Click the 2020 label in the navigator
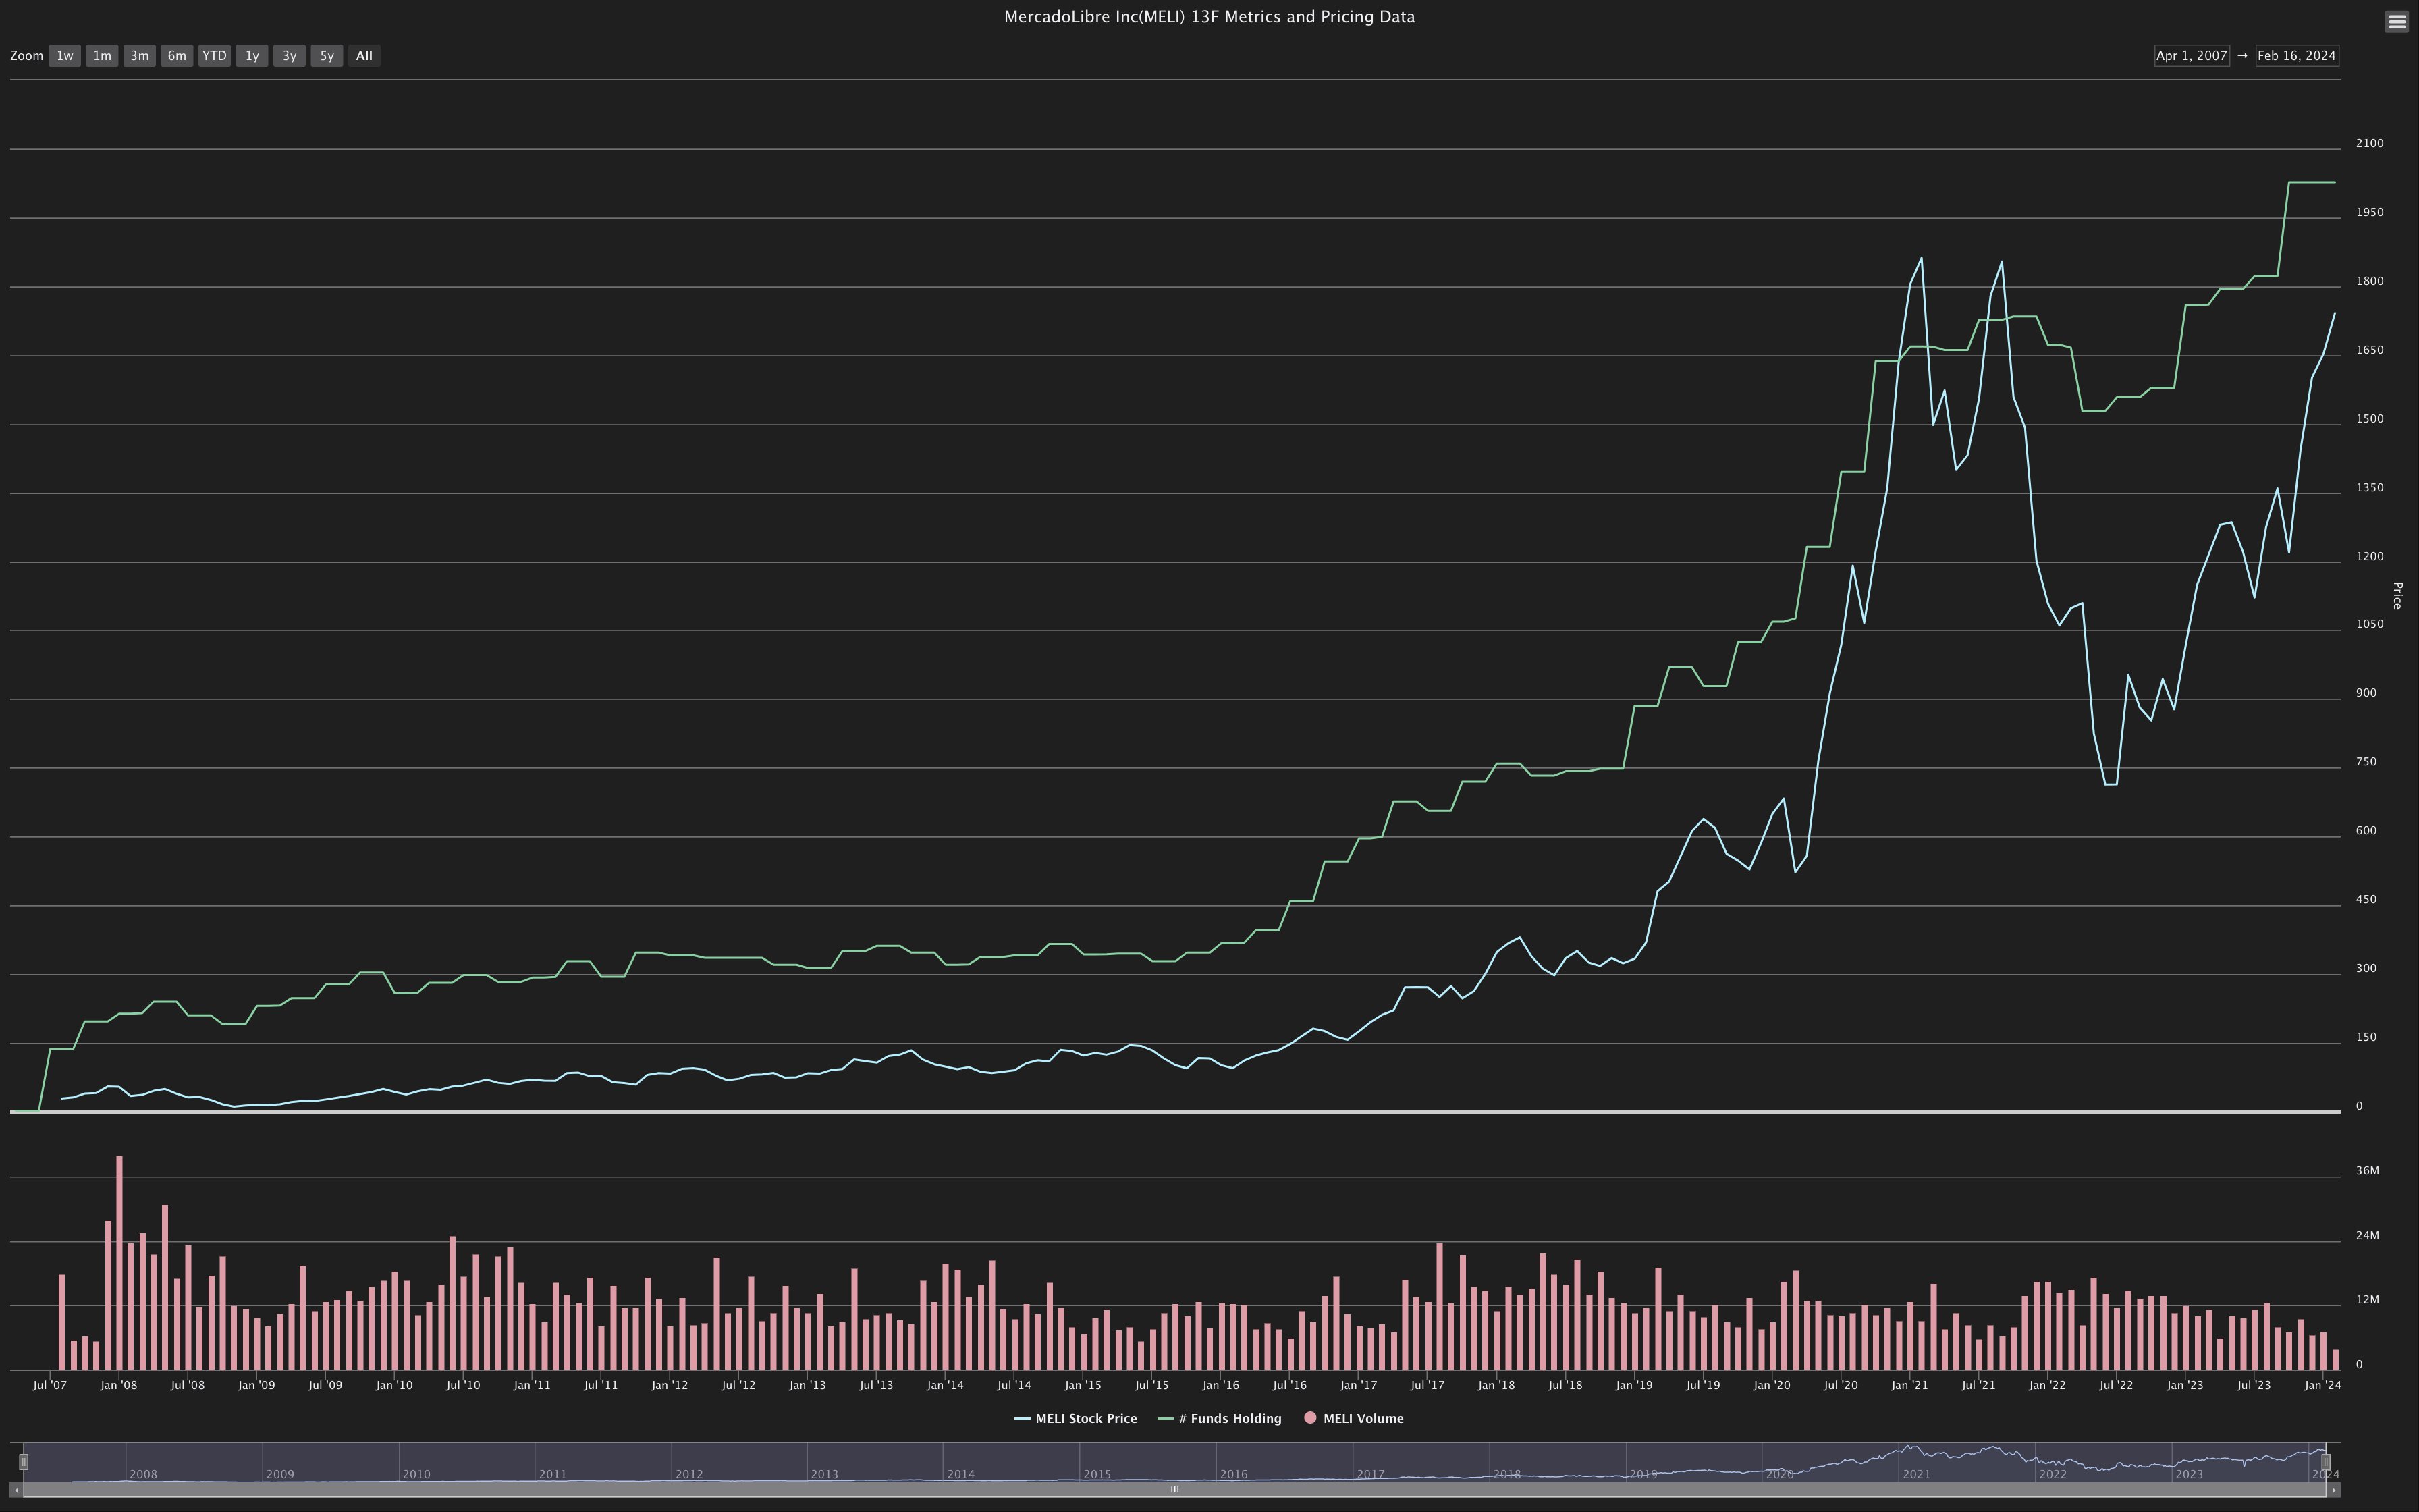 pos(1779,1475)
